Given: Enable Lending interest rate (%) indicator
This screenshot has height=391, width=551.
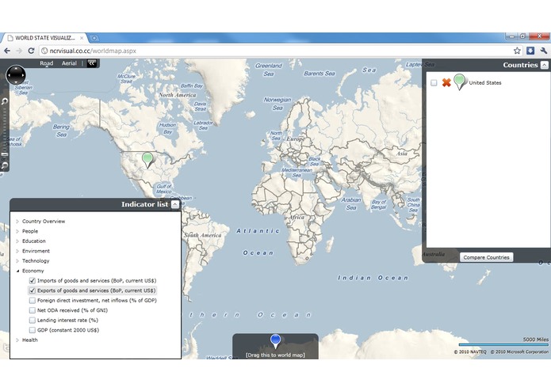Looking at the screenshot, I should [33, 321].
